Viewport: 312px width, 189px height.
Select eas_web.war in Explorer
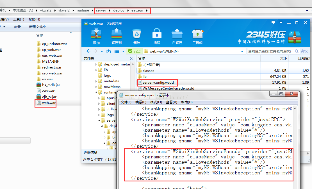(50, 56)
